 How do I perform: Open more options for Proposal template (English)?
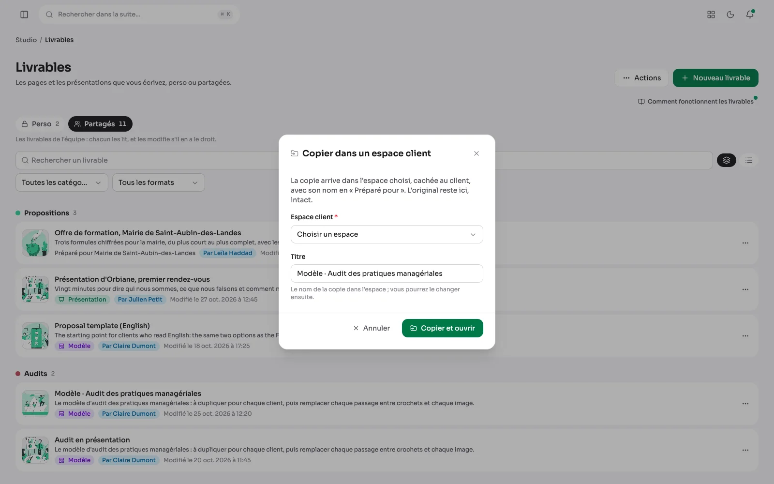point(745,336)
